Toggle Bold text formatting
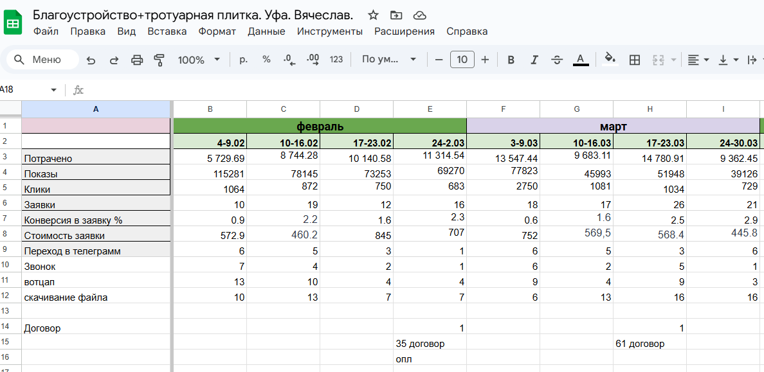The image size is (764, 372). (511, 60)
